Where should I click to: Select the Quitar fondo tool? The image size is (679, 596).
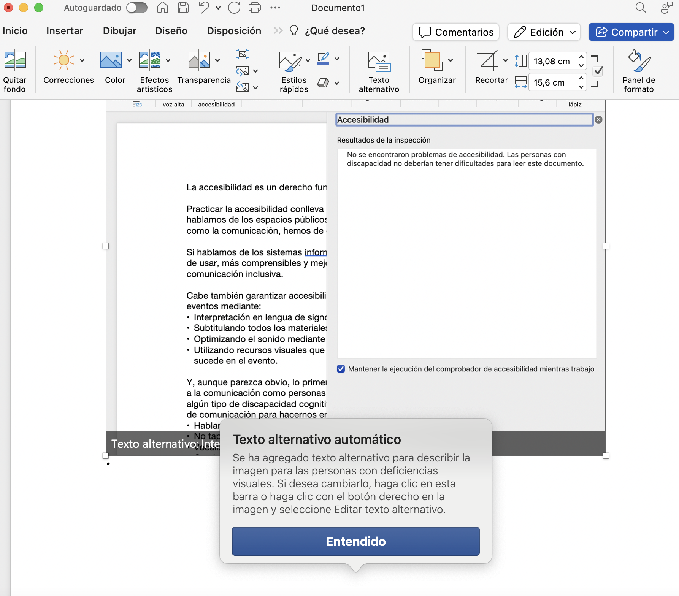[x=15, y=70]
